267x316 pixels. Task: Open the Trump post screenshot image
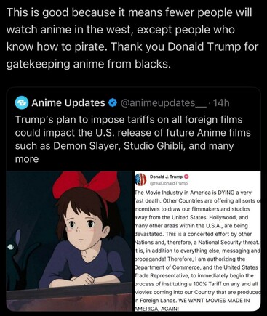pos(198,241)
